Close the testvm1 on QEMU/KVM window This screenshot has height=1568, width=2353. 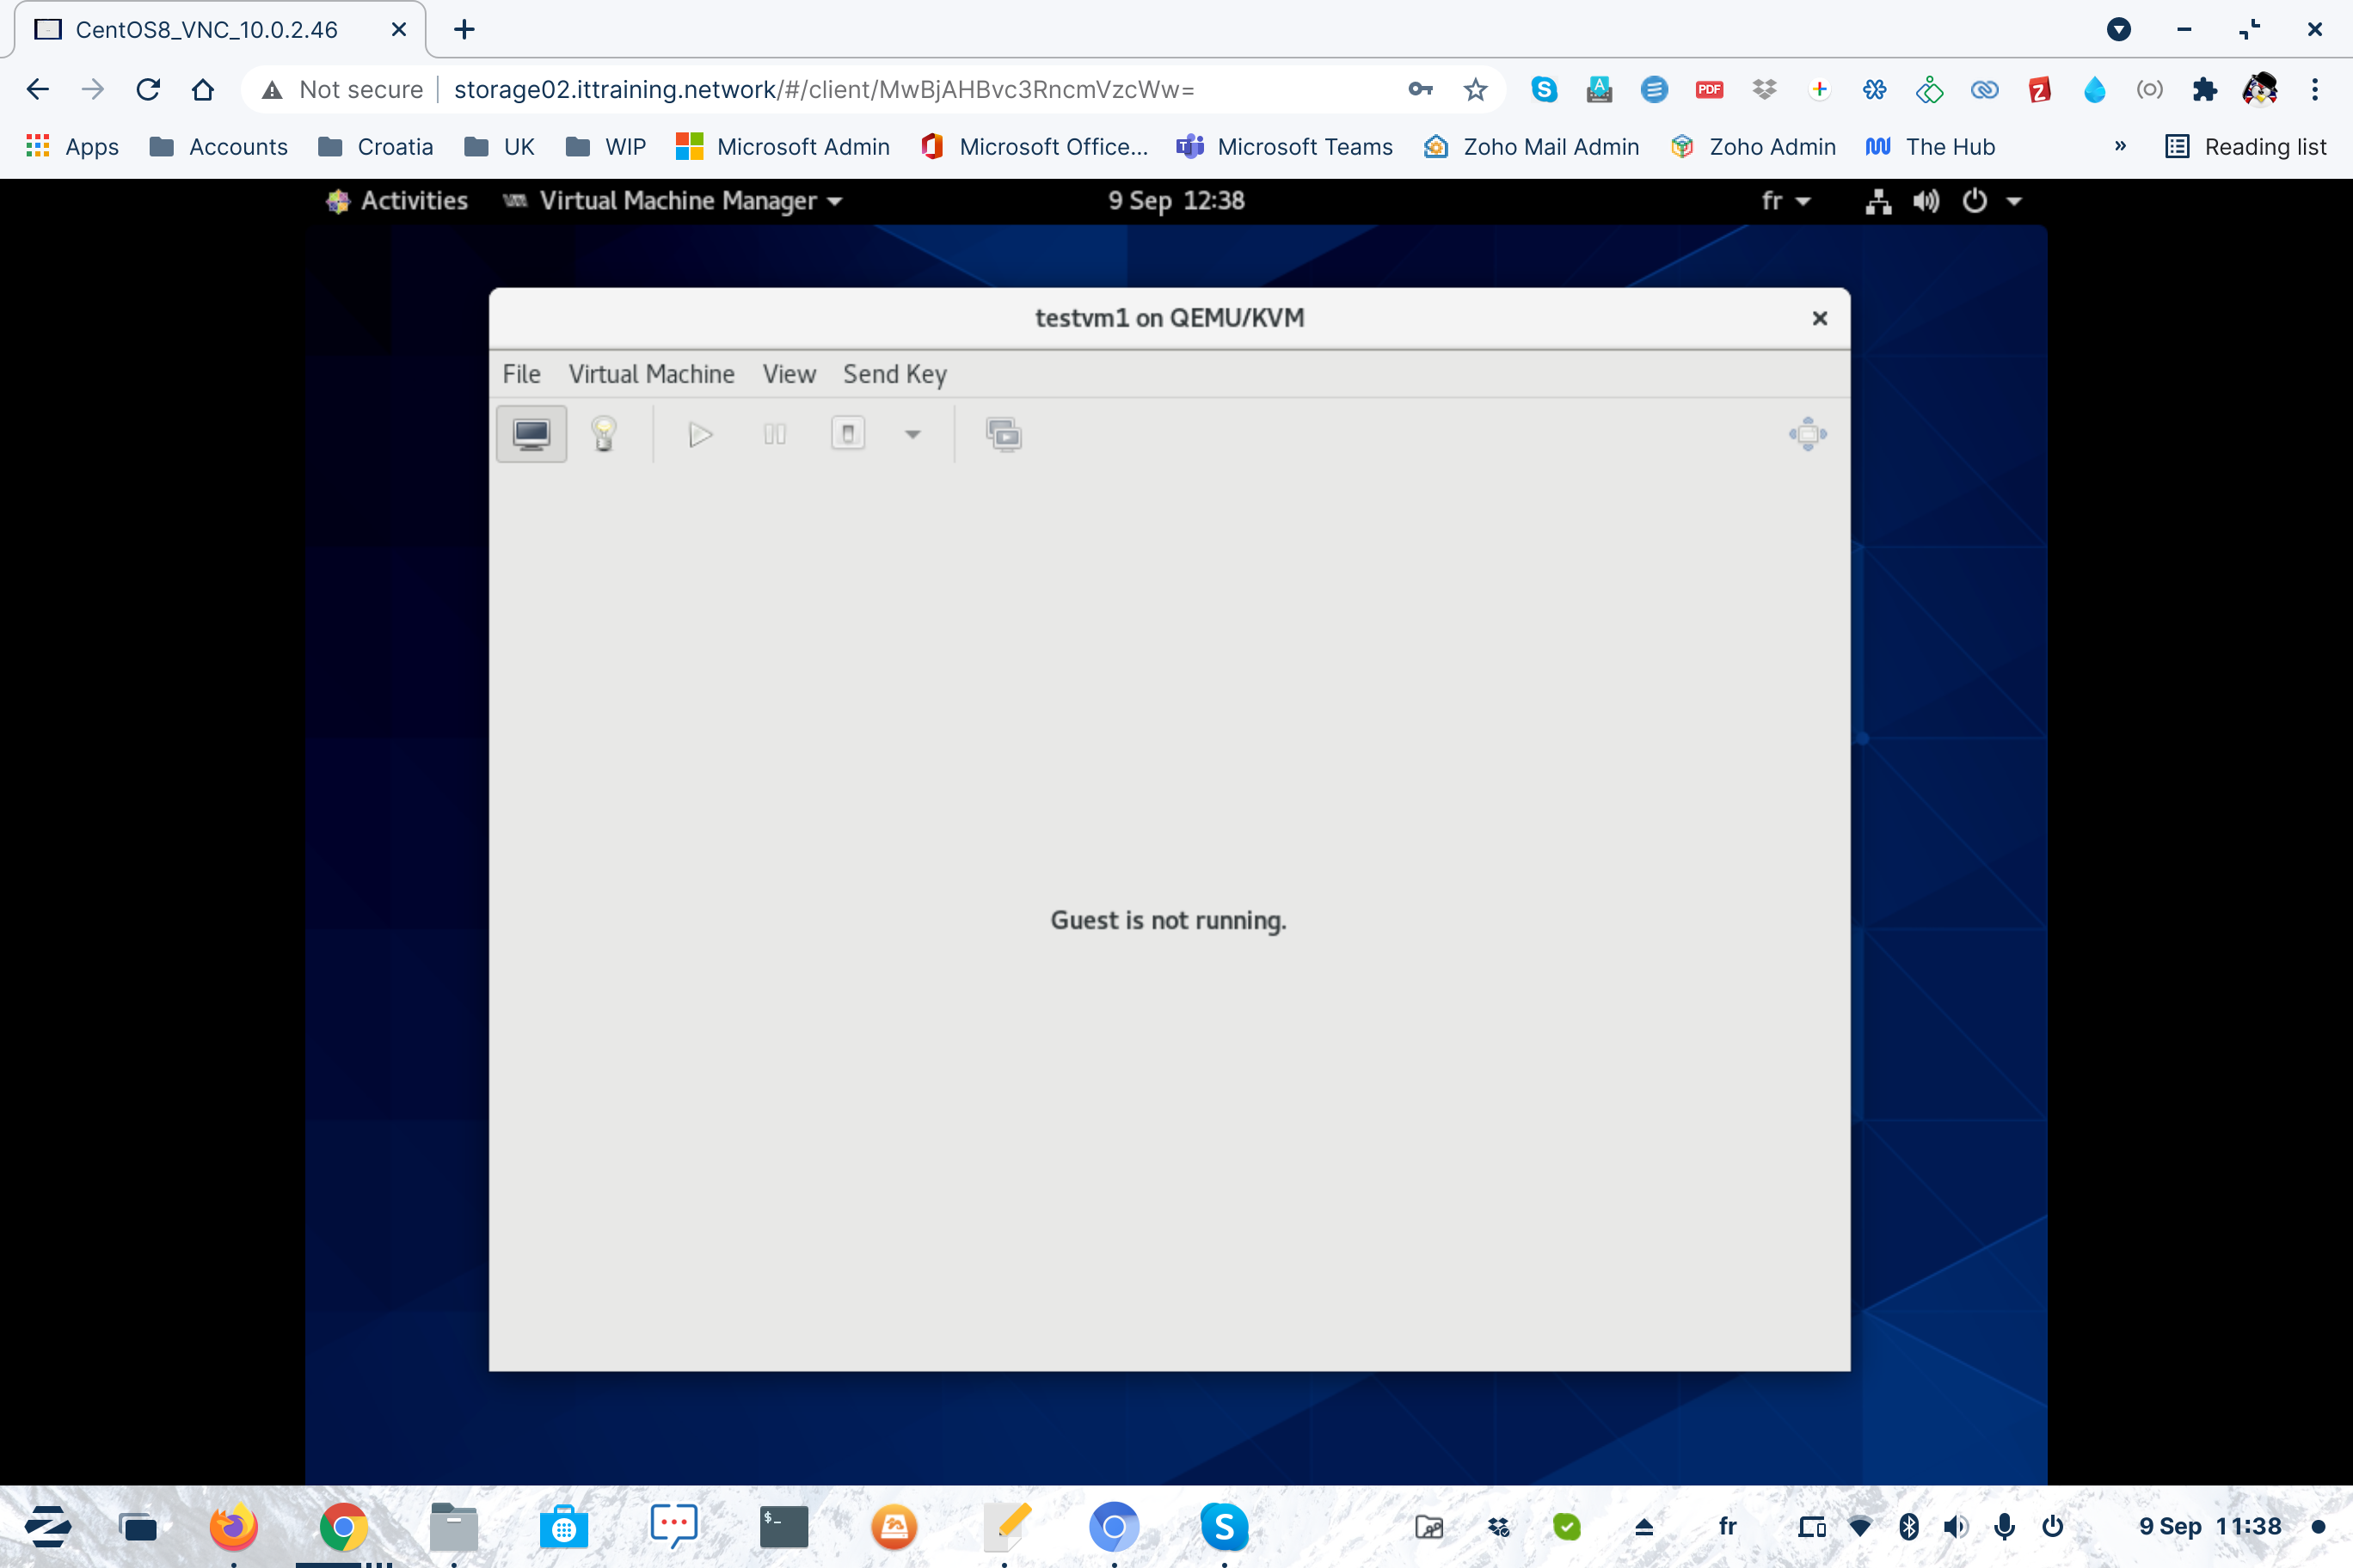click(x=1819, y=318)
